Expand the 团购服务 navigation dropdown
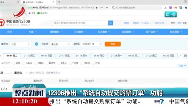The width and height of the screenshot is (188, 106). pos(56,32)
